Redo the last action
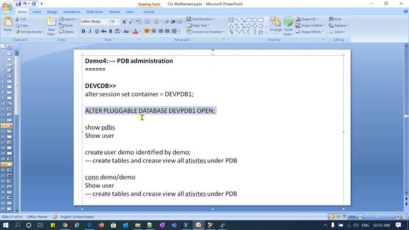Viewport: 409px width, 230px height. click(x=34, y=4)
